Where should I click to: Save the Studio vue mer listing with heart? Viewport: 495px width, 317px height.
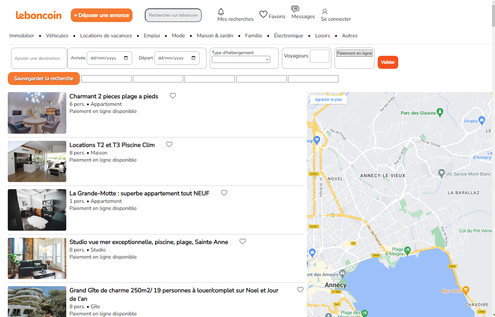243,241
